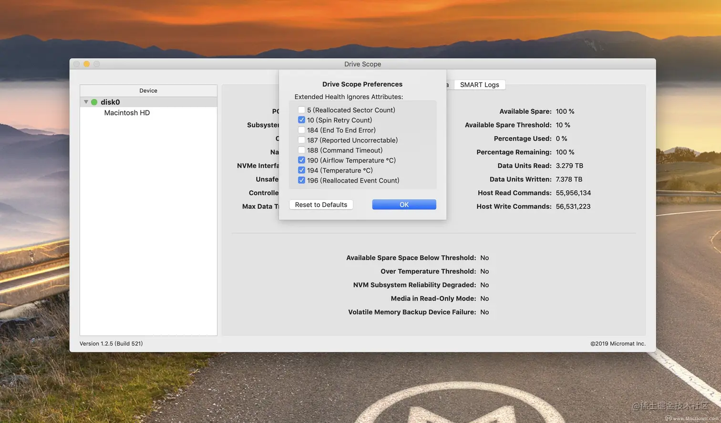The width and height of the screenshot is (721, 423).
Task: Check 187 (Reported Uncorrectable)
Action: tap(301, 140)
